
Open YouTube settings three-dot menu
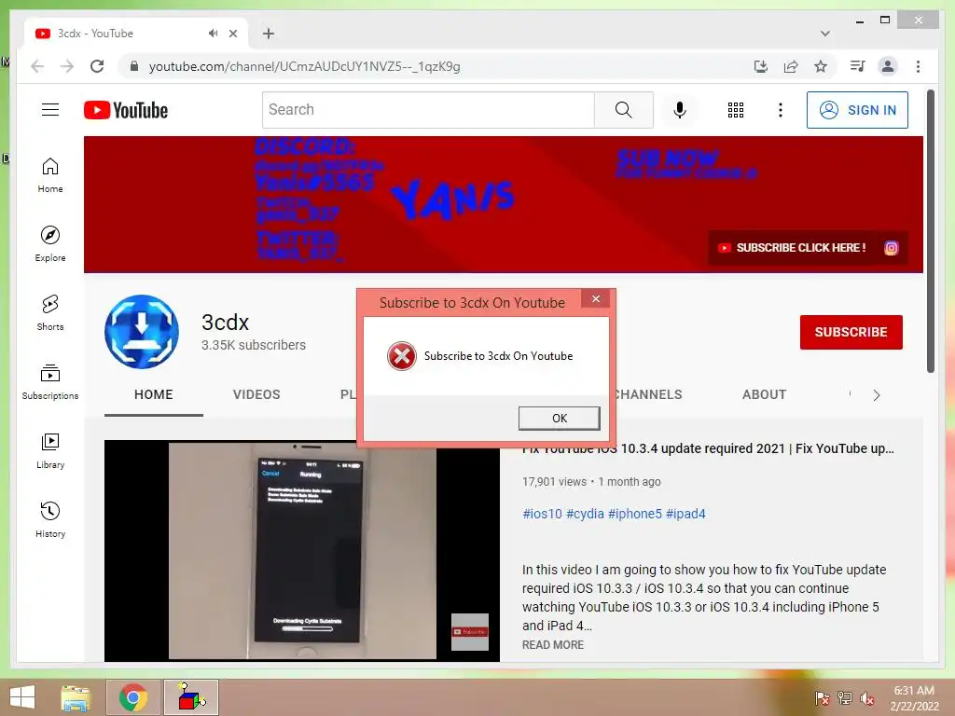click(x=781, y=110)
